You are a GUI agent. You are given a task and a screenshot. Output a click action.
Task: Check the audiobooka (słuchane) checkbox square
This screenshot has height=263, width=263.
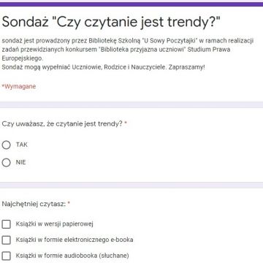click(x=6, y=256)
